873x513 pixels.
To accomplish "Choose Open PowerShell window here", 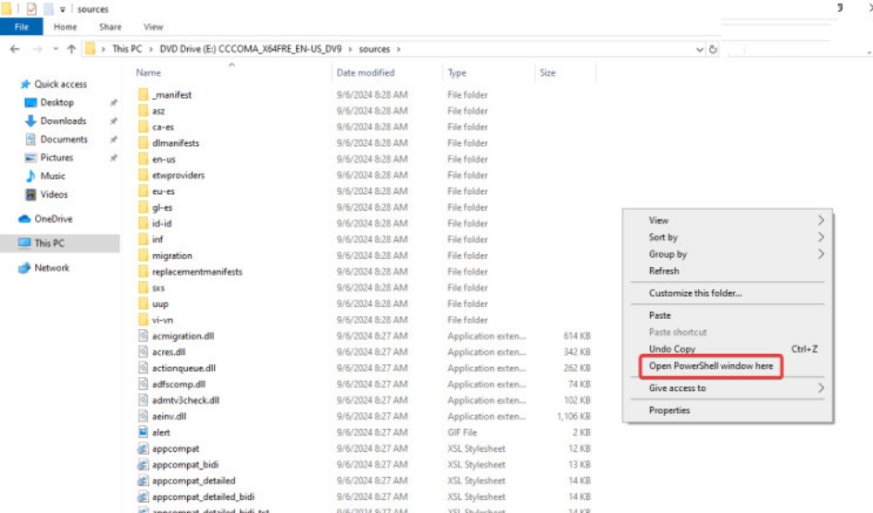I will pyautogui.click(x=710, y=367).
